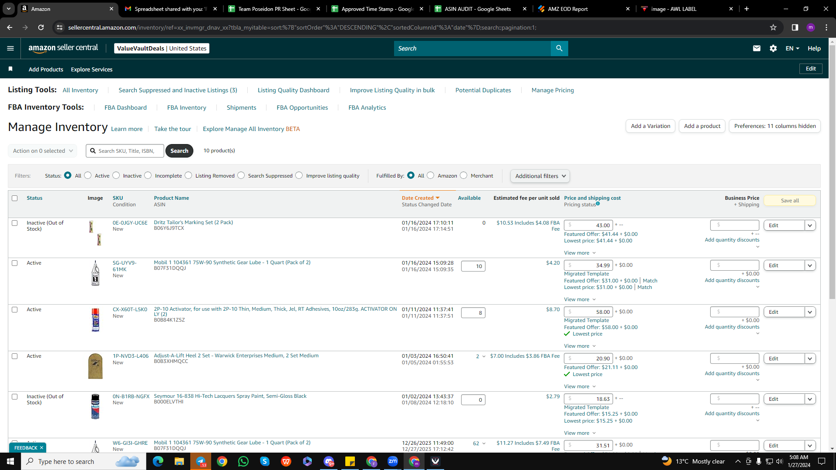
Task: Select the Search Suppressed filter radio
Action: [x=241, y=175]
